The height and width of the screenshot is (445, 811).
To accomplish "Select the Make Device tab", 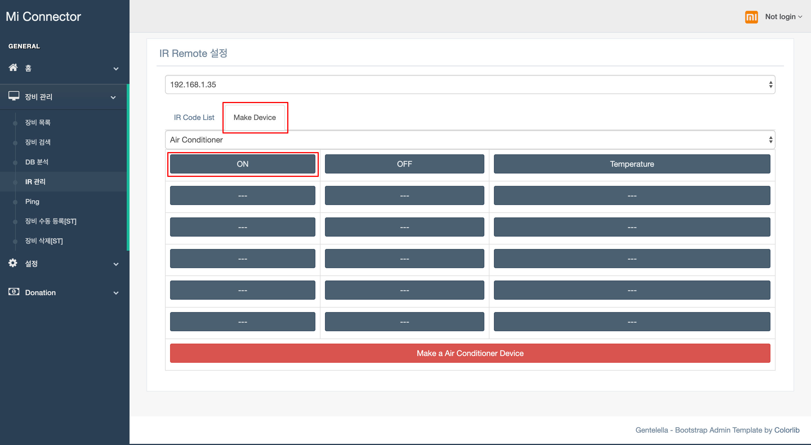I will click(254, 117).
